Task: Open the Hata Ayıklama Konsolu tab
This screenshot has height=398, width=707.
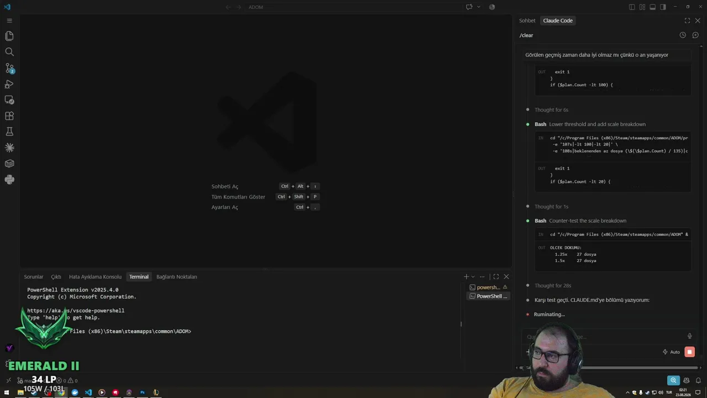Action: (95, 277)
